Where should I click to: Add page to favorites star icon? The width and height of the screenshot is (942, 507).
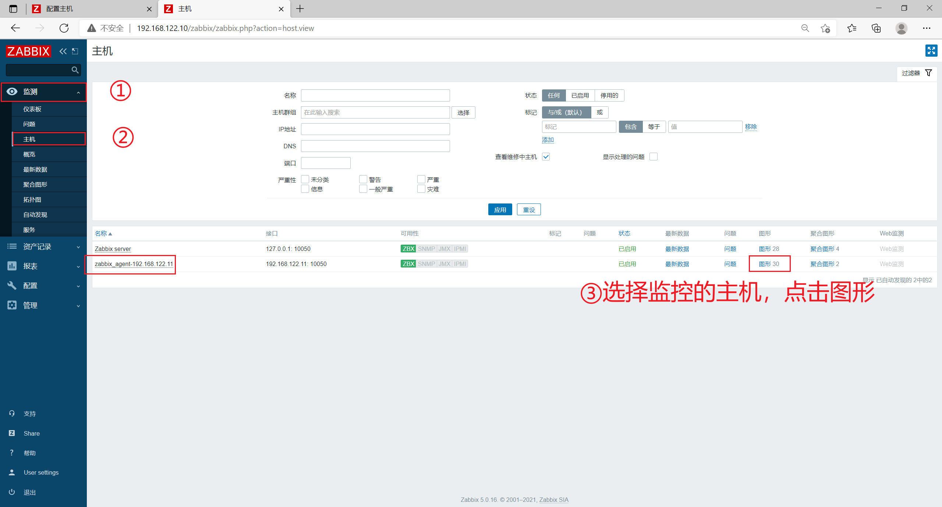click(x=825, y=28)
